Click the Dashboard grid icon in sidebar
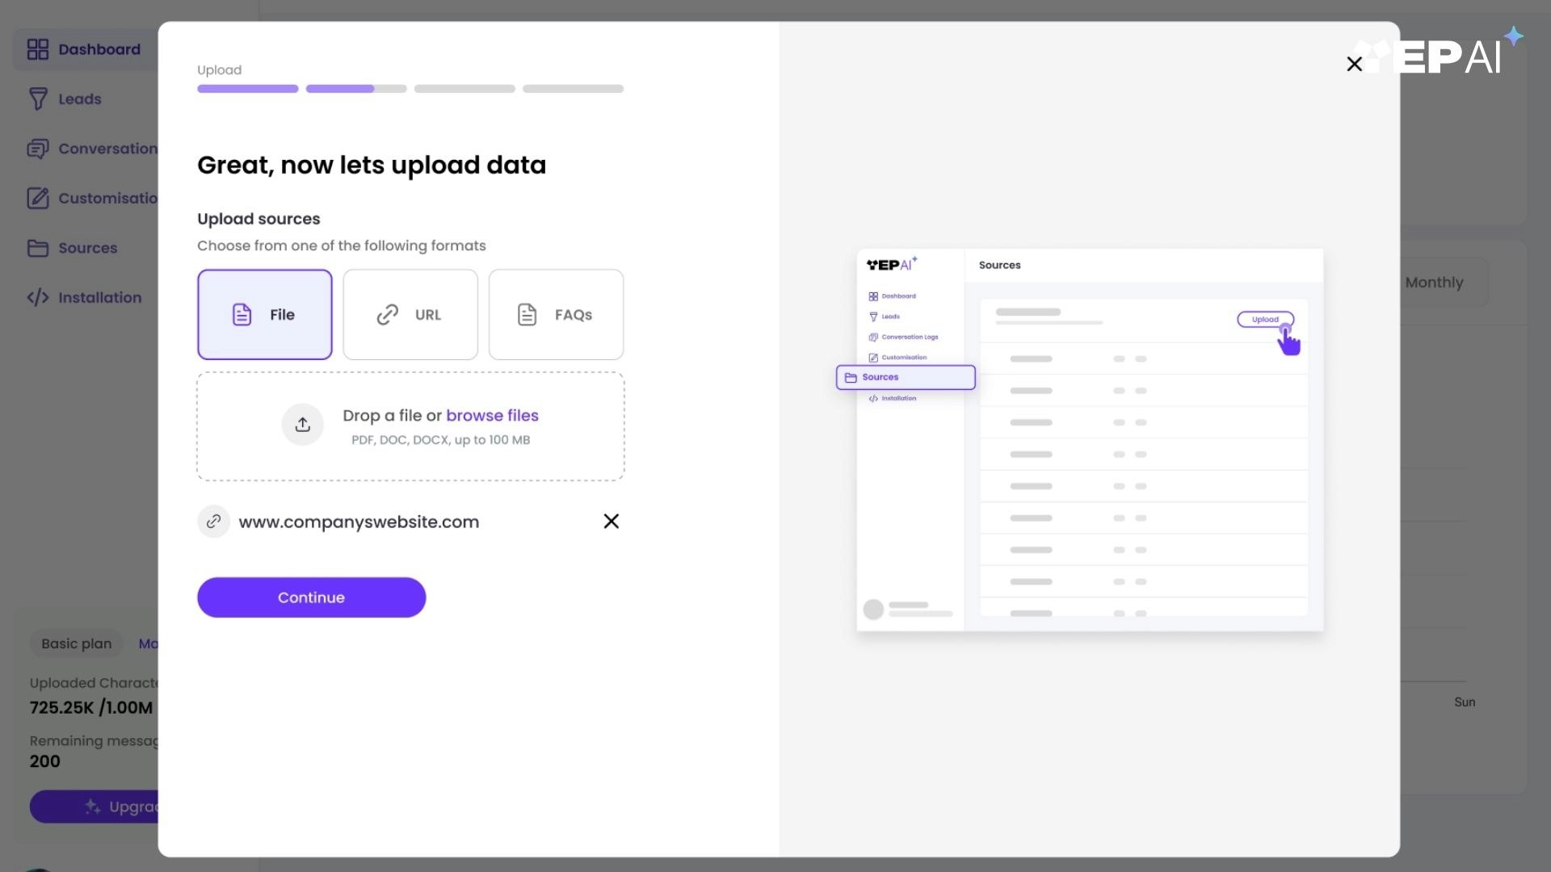The height and width of the screenshot is (872, 1551). pos(37,49)
